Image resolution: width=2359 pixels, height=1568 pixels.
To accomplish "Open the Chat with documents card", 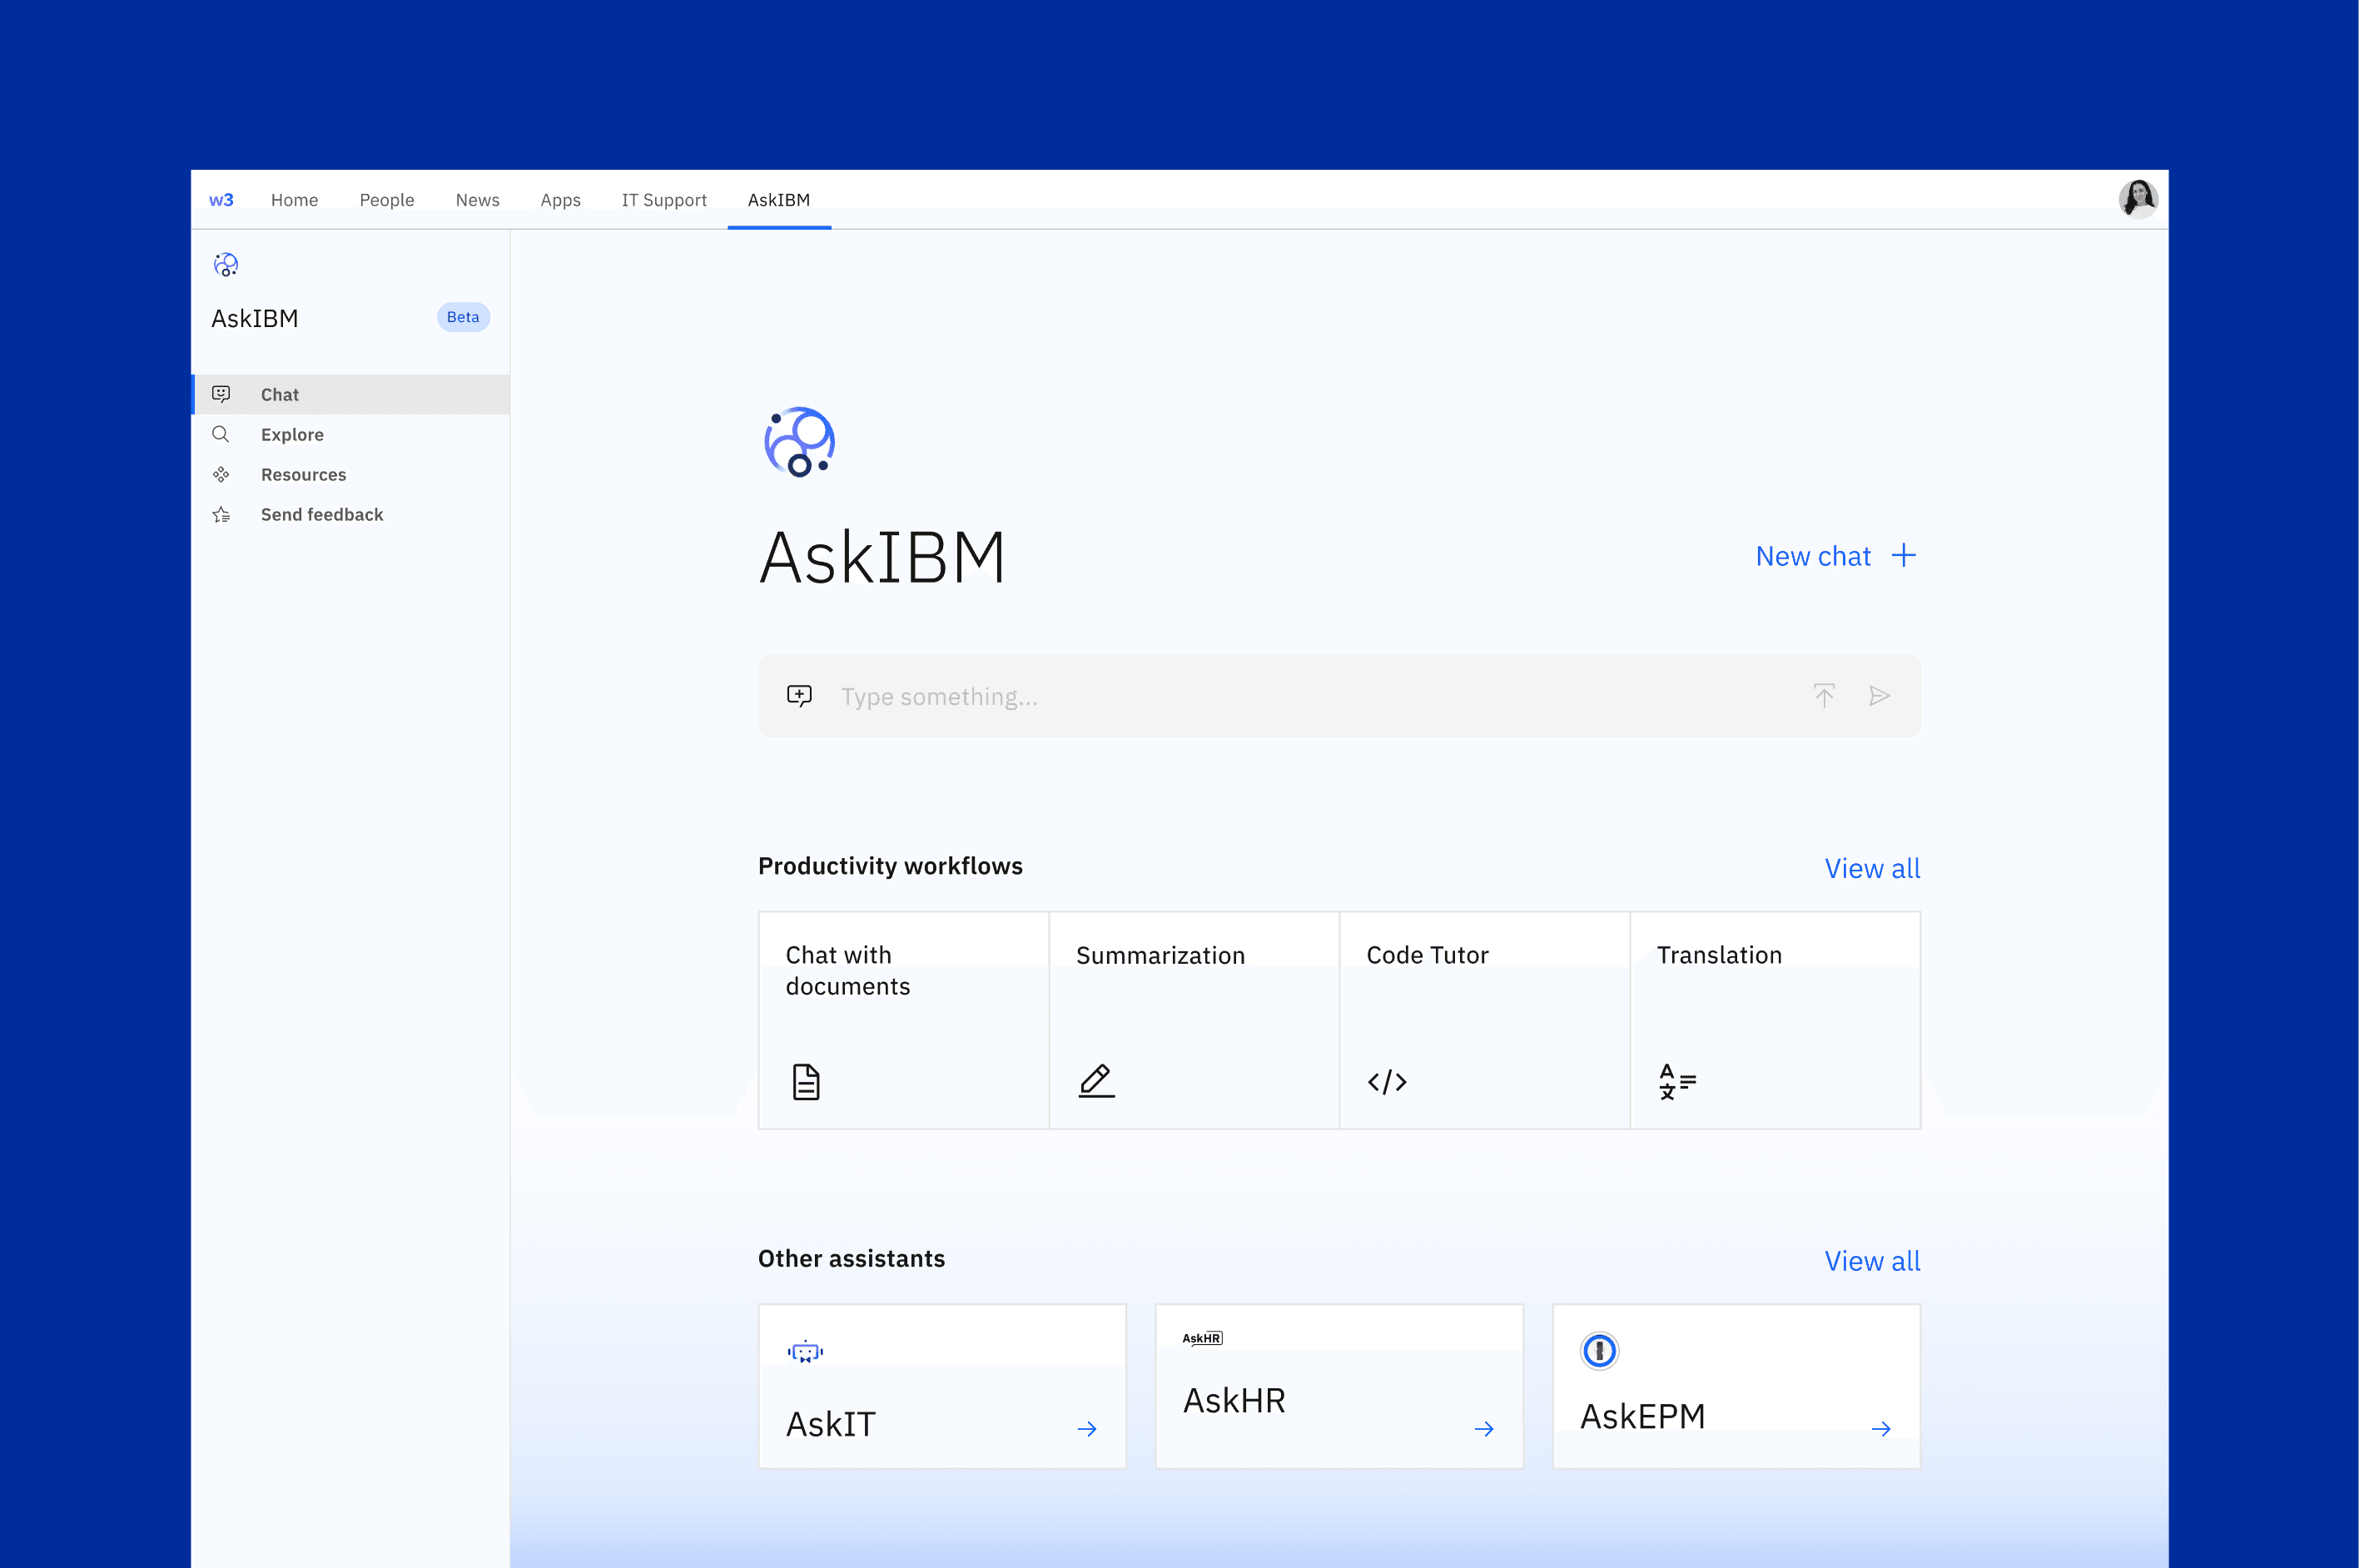I will click(x=903, y=1020).
